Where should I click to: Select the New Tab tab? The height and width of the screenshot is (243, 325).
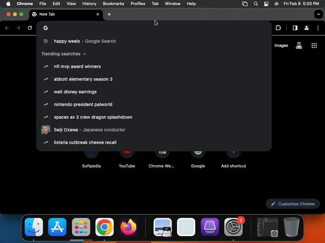[x=66, y=14]
